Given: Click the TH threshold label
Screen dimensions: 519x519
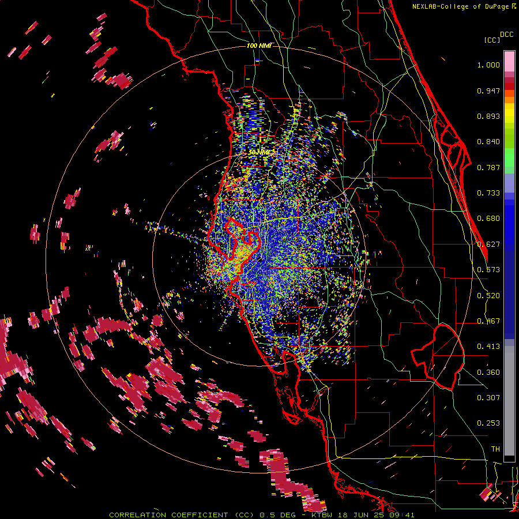Looking at the screenshot, I should (x=495, y=449).
